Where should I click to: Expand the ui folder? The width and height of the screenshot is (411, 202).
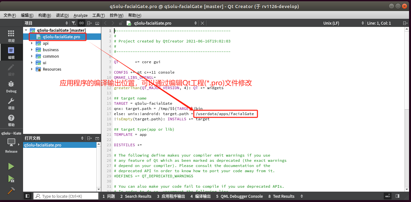(x=32, y=63)
